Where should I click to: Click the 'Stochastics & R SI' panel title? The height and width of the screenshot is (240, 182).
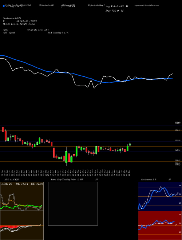pyautogui.click(x=156, y=180)
